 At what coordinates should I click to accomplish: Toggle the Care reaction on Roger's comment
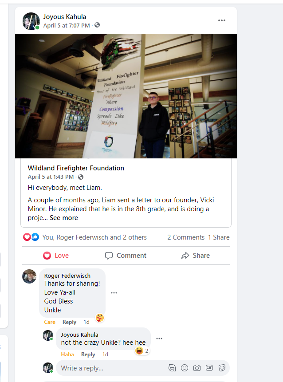pos(50,322)
